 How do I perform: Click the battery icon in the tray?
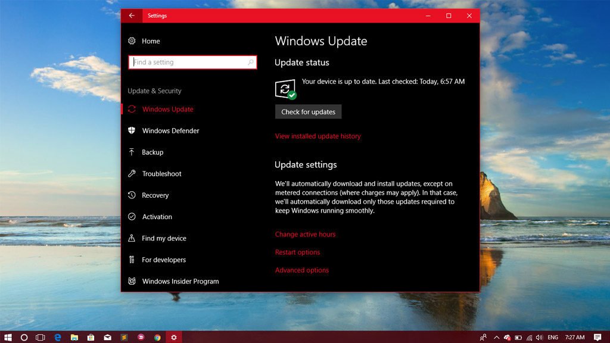click(518, 338)
